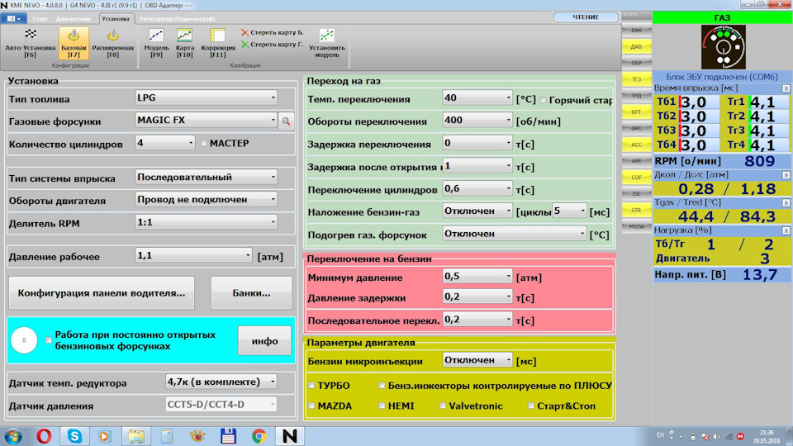Click magnifier next to Газовые форсунки

point(286,121)
